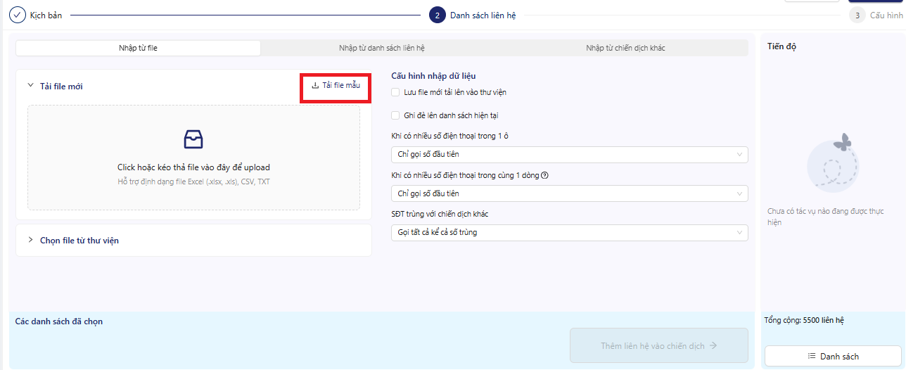Click the download icon beside Tải file mẫu
The image size is (906, 370).
point(315,86)
